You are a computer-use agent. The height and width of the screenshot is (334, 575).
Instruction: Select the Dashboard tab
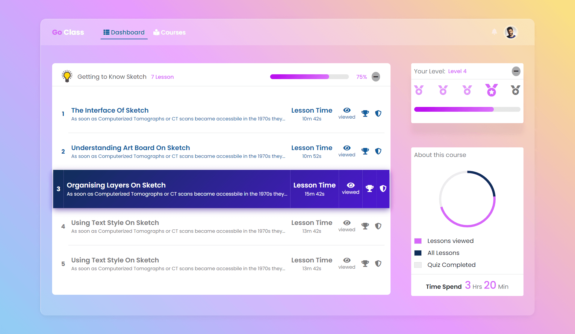123,33
